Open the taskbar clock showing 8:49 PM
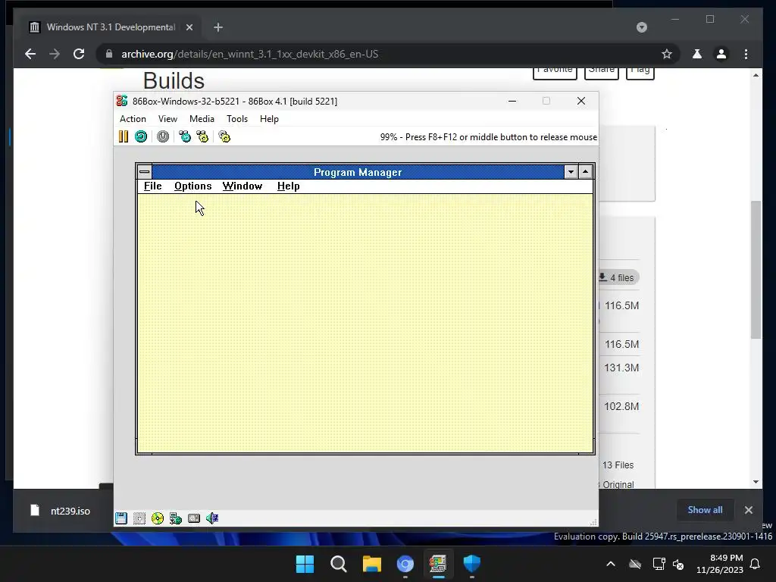Viewport: 776px width, 582px height. 720,564
